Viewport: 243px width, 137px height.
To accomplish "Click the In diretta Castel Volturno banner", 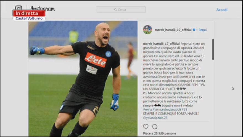I will pos(29,15).
